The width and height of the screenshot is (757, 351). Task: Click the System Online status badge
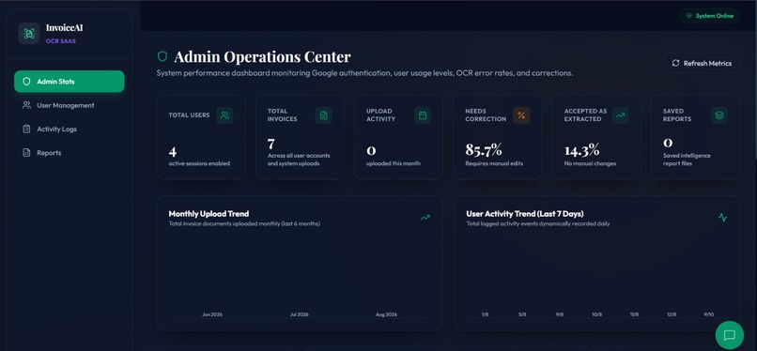click(710, 16)
